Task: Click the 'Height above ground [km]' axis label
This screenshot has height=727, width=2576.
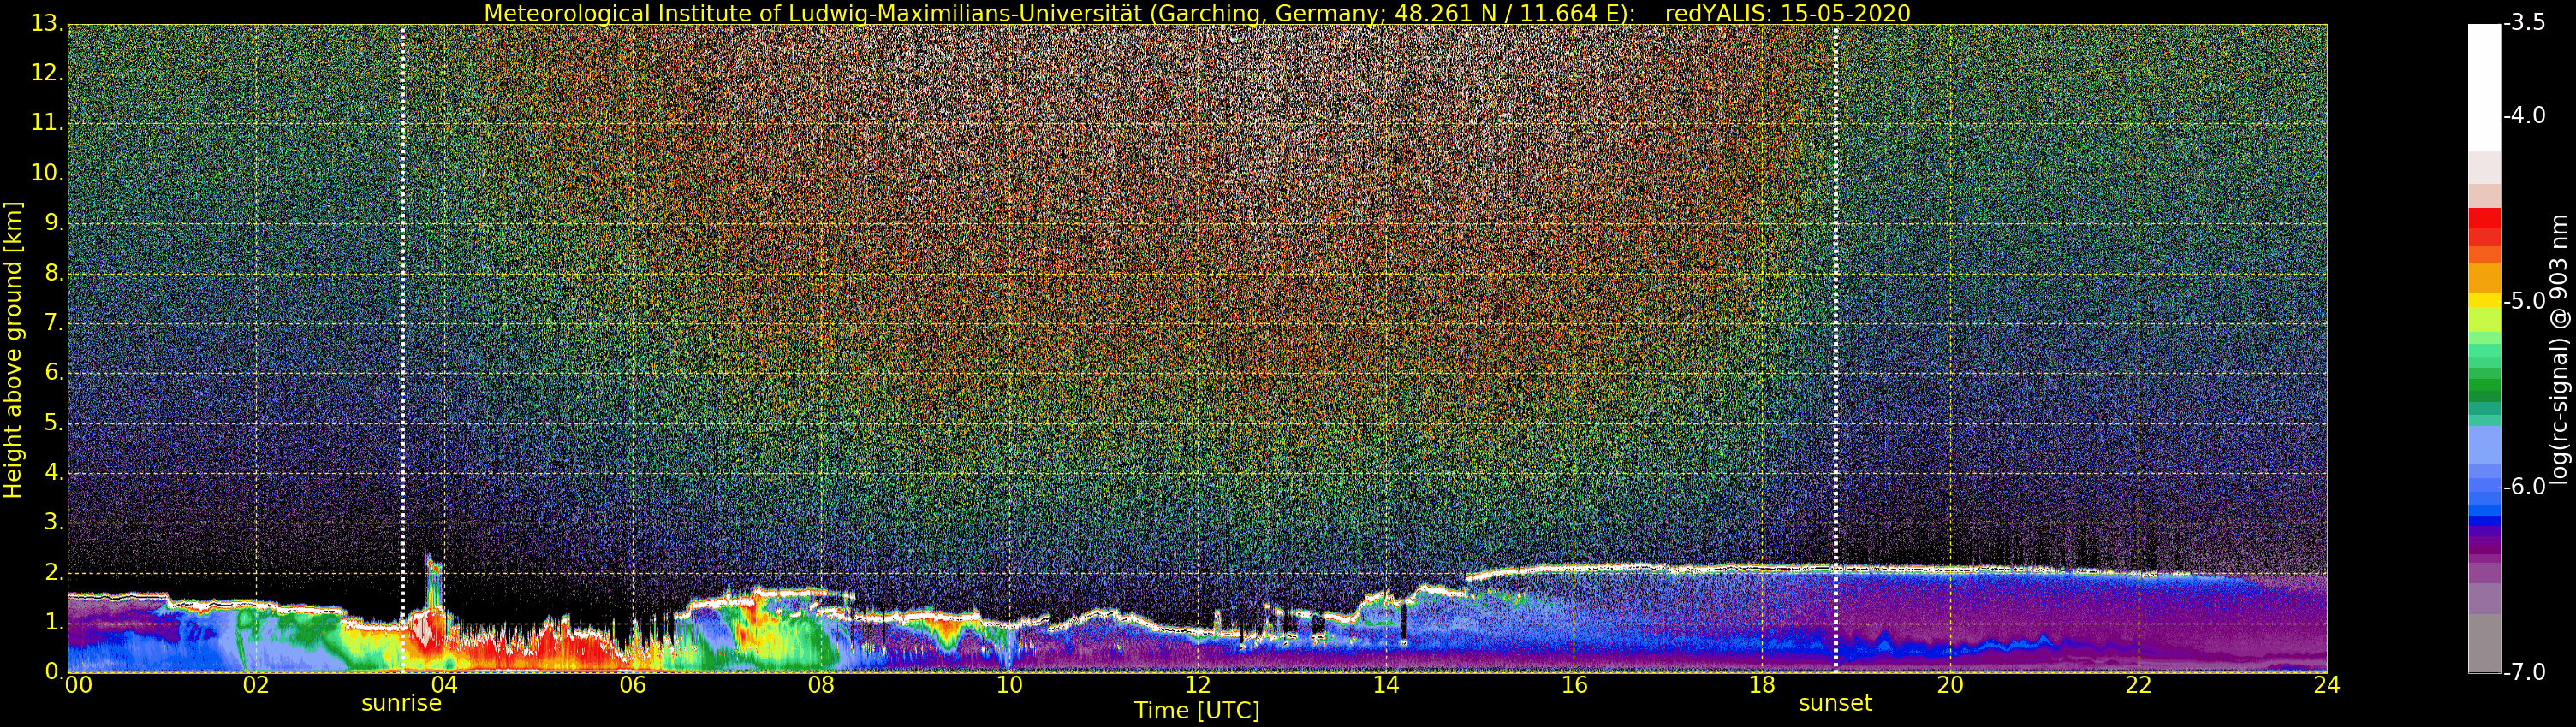Action: click(x=13, y=350)
